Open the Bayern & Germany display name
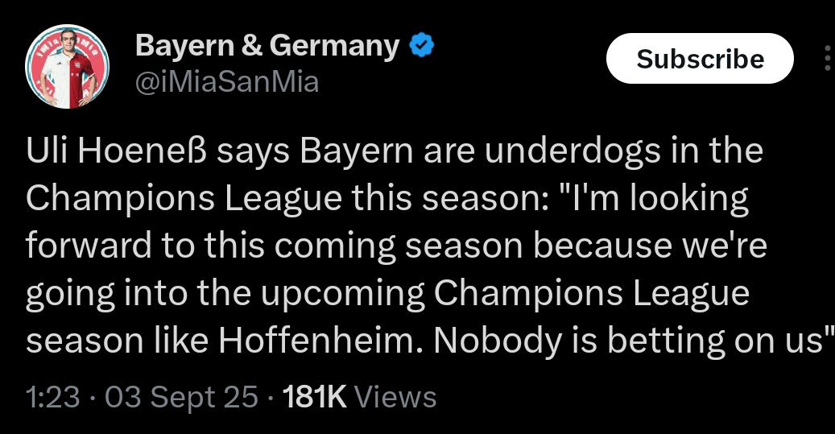 267,46
